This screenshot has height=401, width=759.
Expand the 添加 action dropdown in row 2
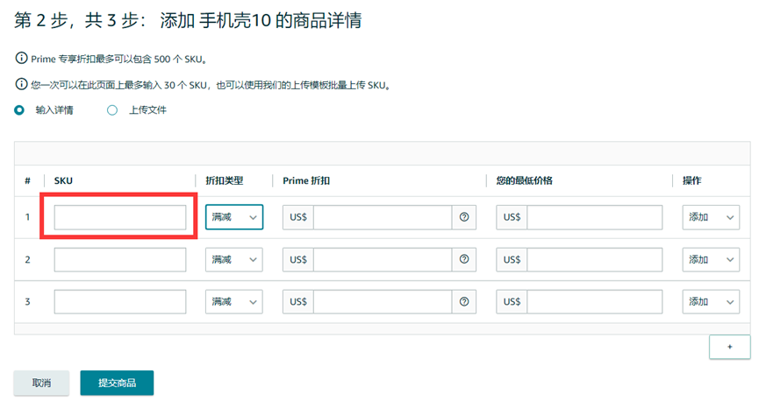[x=711, y=259]
